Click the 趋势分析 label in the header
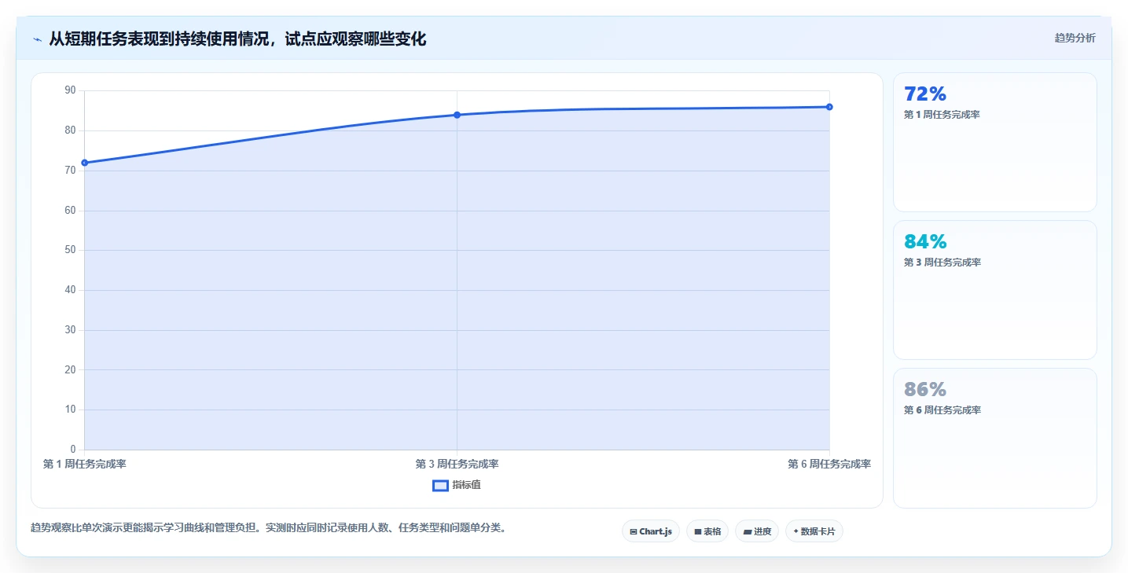 pos(1075,38)
